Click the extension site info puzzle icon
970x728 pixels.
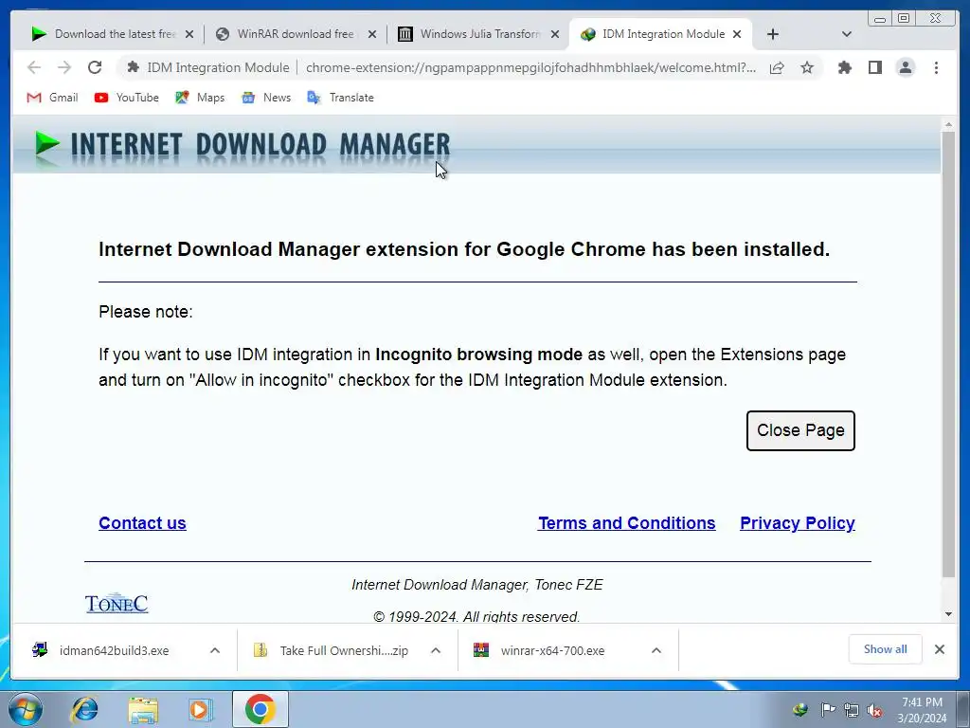coord(133,67)
